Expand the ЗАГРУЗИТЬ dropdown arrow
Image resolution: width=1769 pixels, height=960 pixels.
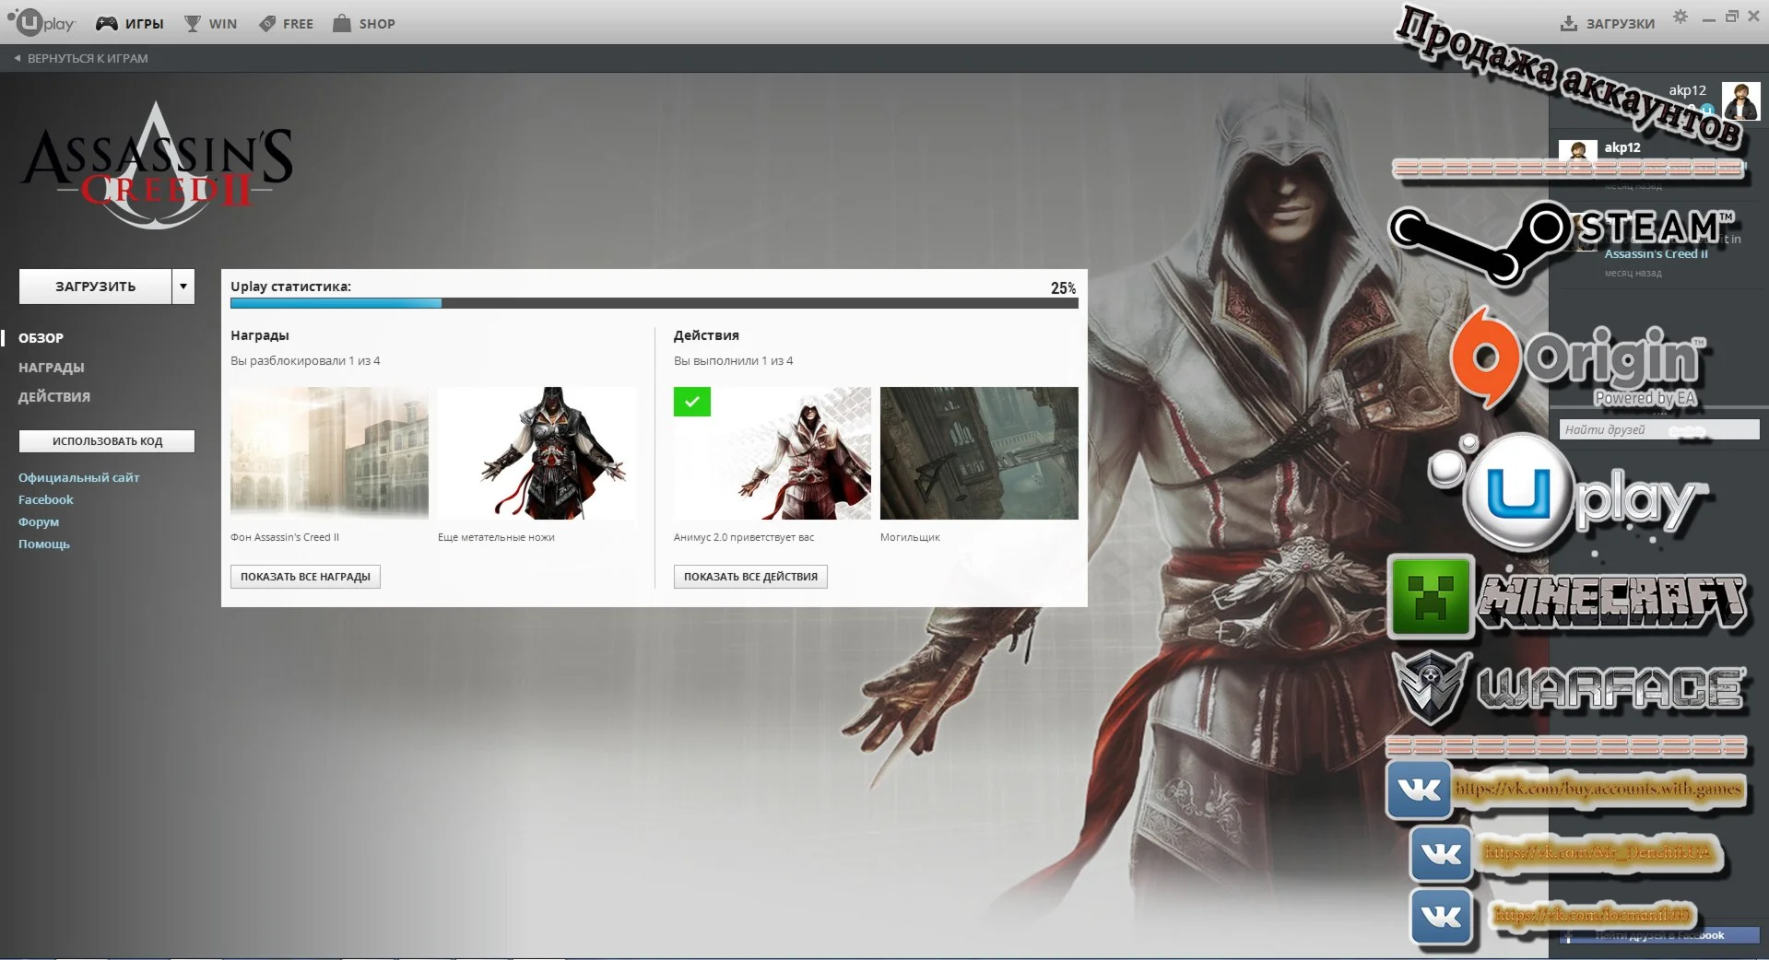tap(183, 286)
